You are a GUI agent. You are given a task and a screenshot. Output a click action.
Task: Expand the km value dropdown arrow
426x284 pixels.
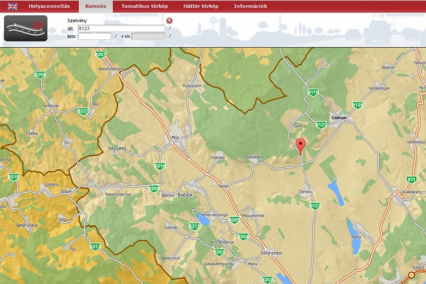(x=114, y=36)
